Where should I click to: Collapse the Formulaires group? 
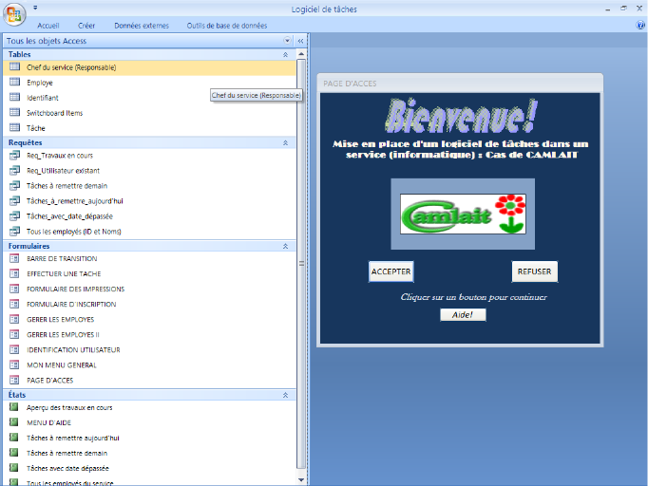click(x=285, y=246)
